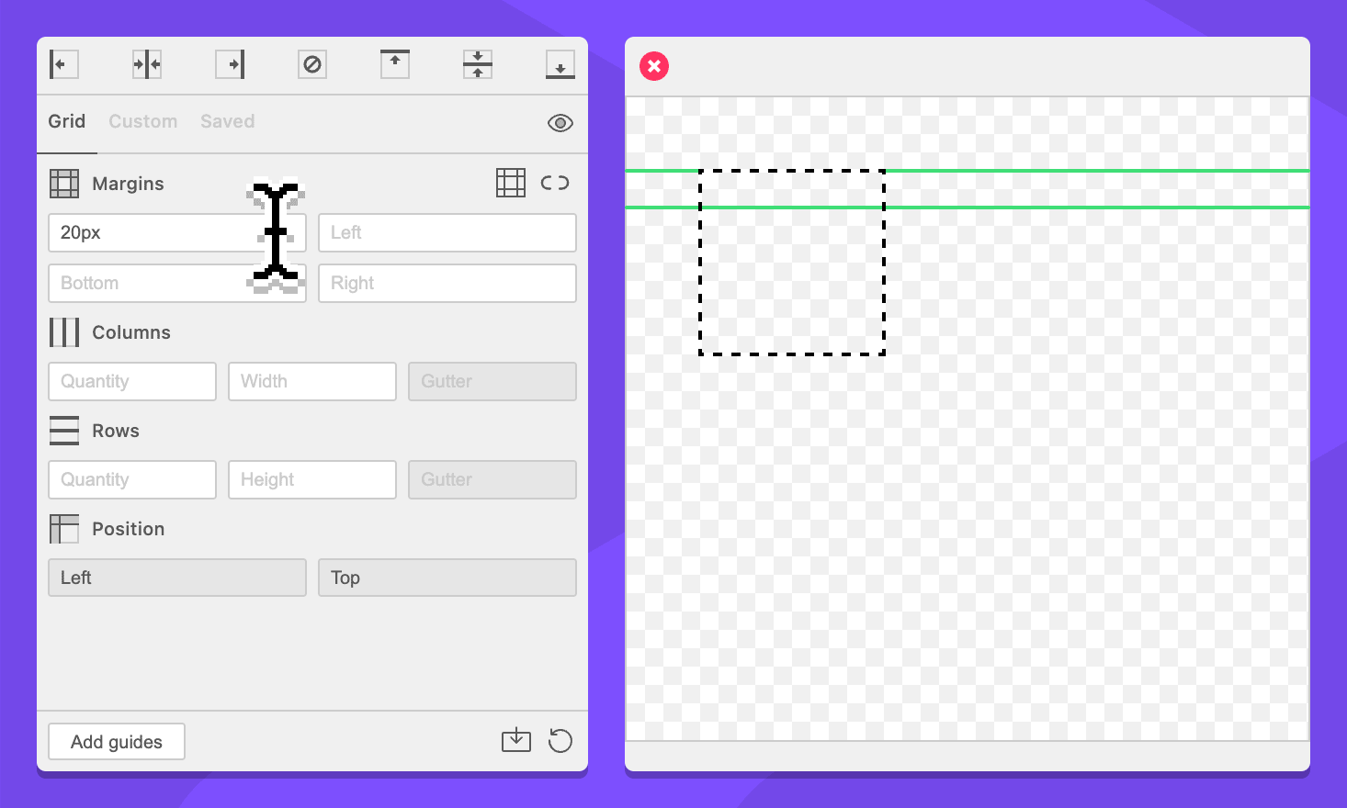Toggle the margins link icon
The image size is (1347, 808).
click(x=555, y=183)
